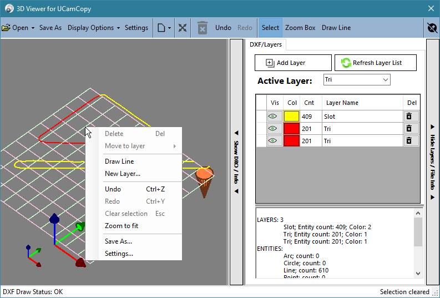The width and height of the screenshot is (440, 298).
Task: Click the Slot layer name cell
Action: 362,117
